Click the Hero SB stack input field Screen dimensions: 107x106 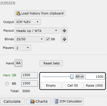tap(30, 75)
